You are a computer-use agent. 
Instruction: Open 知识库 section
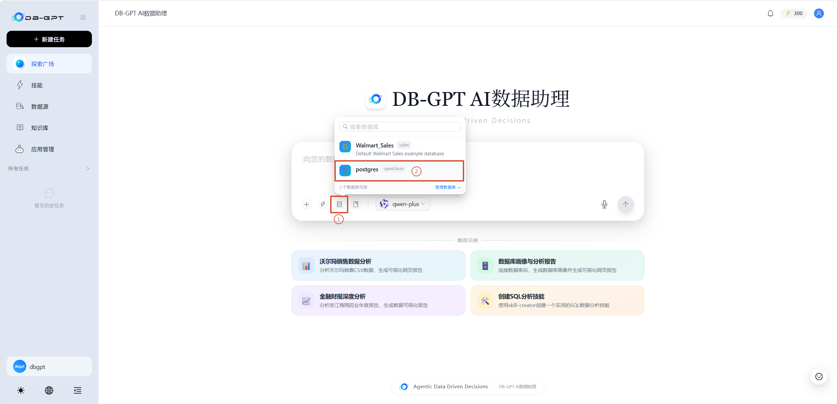[x=49, y=128]
